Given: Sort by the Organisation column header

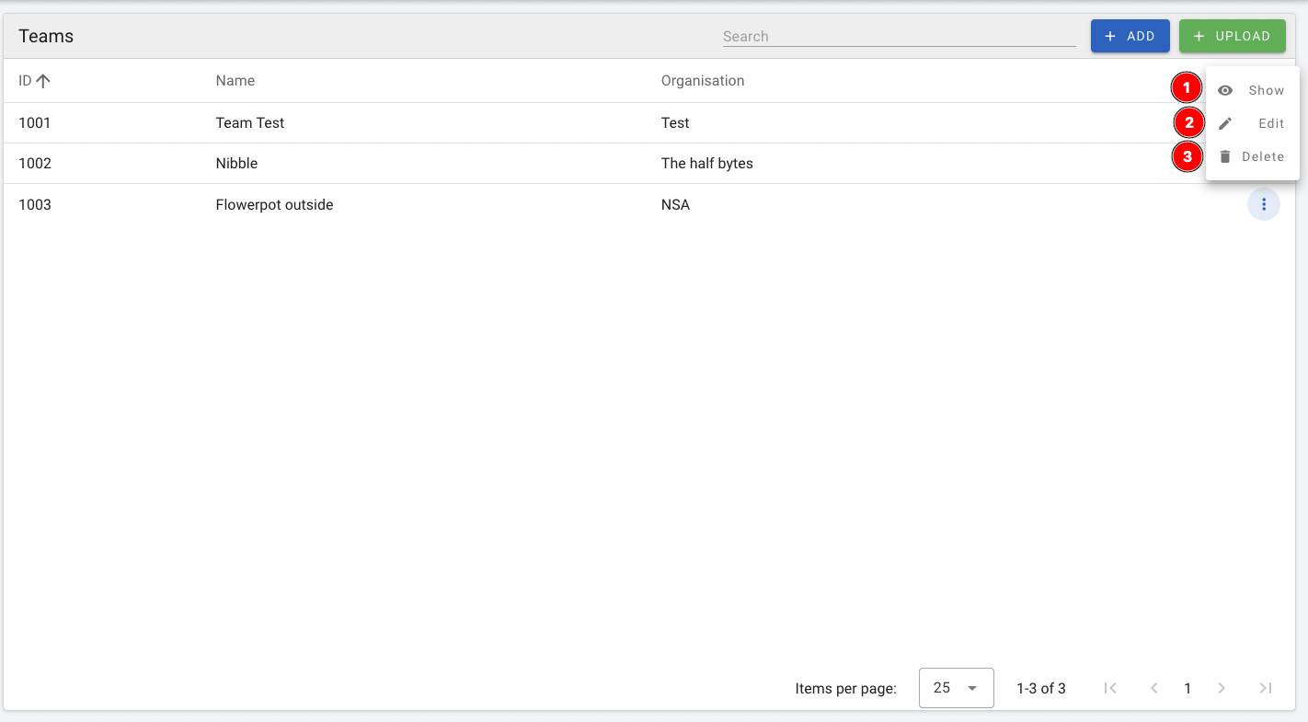Looking at the screenshot, I should coord(703,81).
